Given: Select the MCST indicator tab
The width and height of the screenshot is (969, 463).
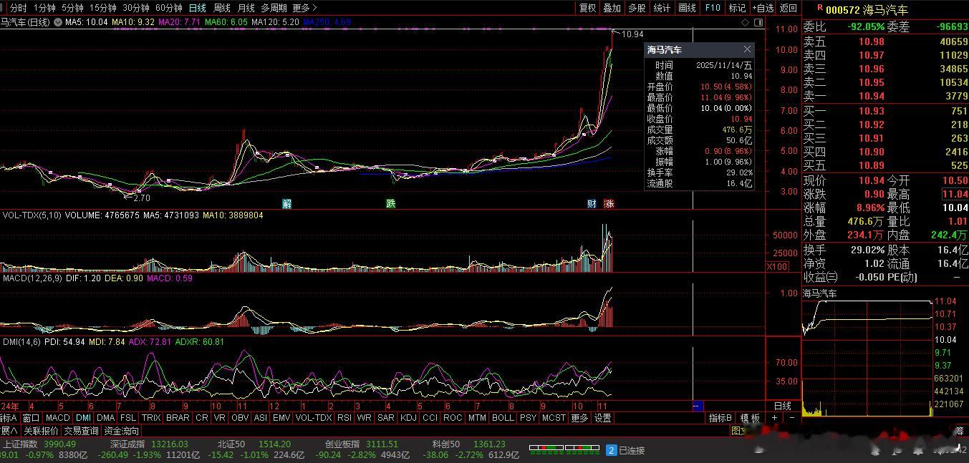Looking at the screenshot, I should click(554, 418).
